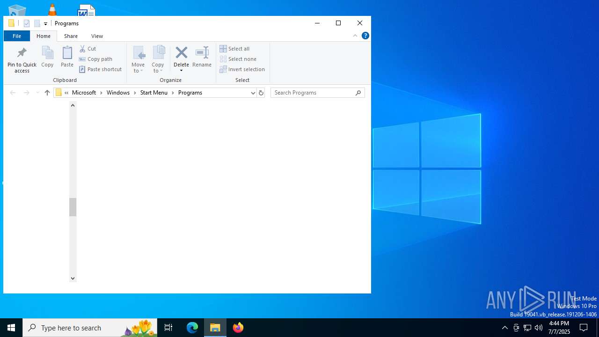This screenshot has width=599, height=337.
Task: Click the Forward navigation arrow
Action: click(x=27, y=93)
